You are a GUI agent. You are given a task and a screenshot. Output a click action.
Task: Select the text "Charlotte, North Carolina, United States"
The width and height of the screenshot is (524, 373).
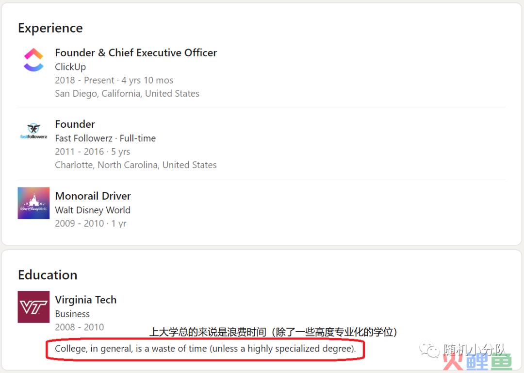click(136, 165)
